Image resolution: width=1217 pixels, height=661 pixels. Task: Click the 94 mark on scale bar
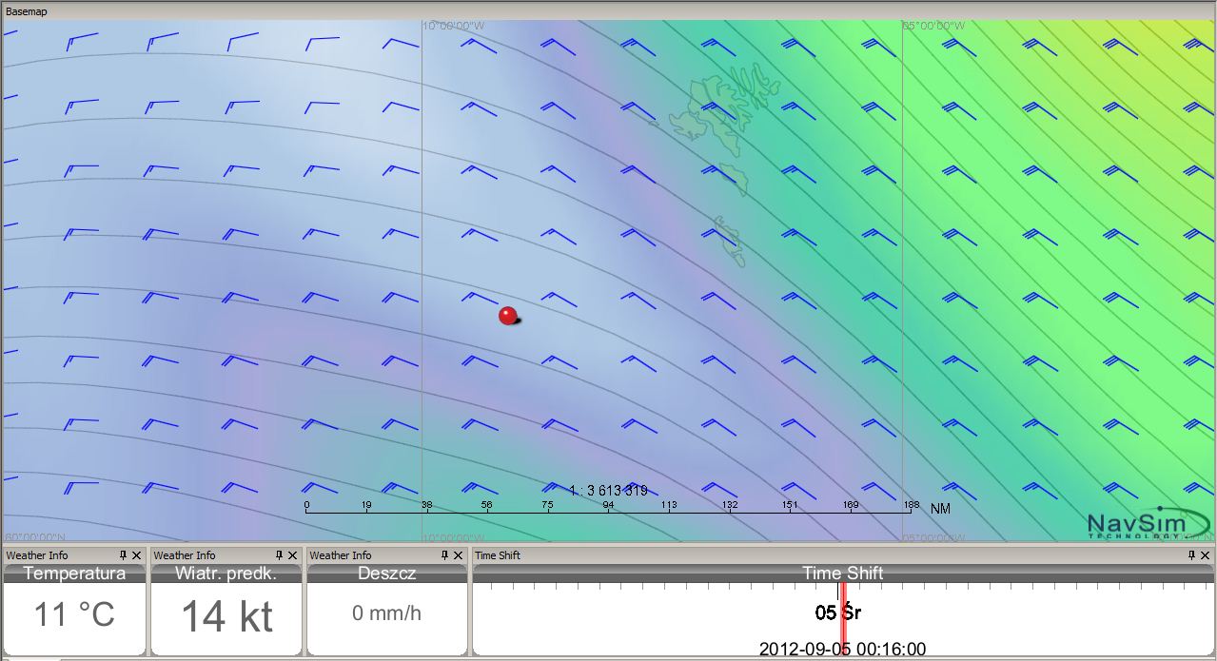pyautogui.click(x=608, y=505)
